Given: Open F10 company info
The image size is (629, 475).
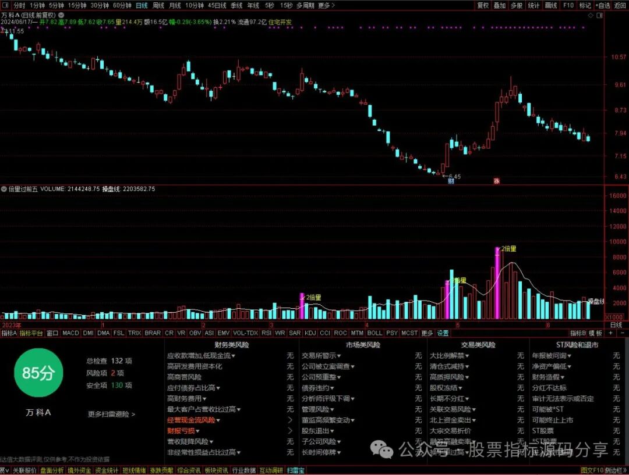Looking at the screenshot, I should click(x=568, y=5).
